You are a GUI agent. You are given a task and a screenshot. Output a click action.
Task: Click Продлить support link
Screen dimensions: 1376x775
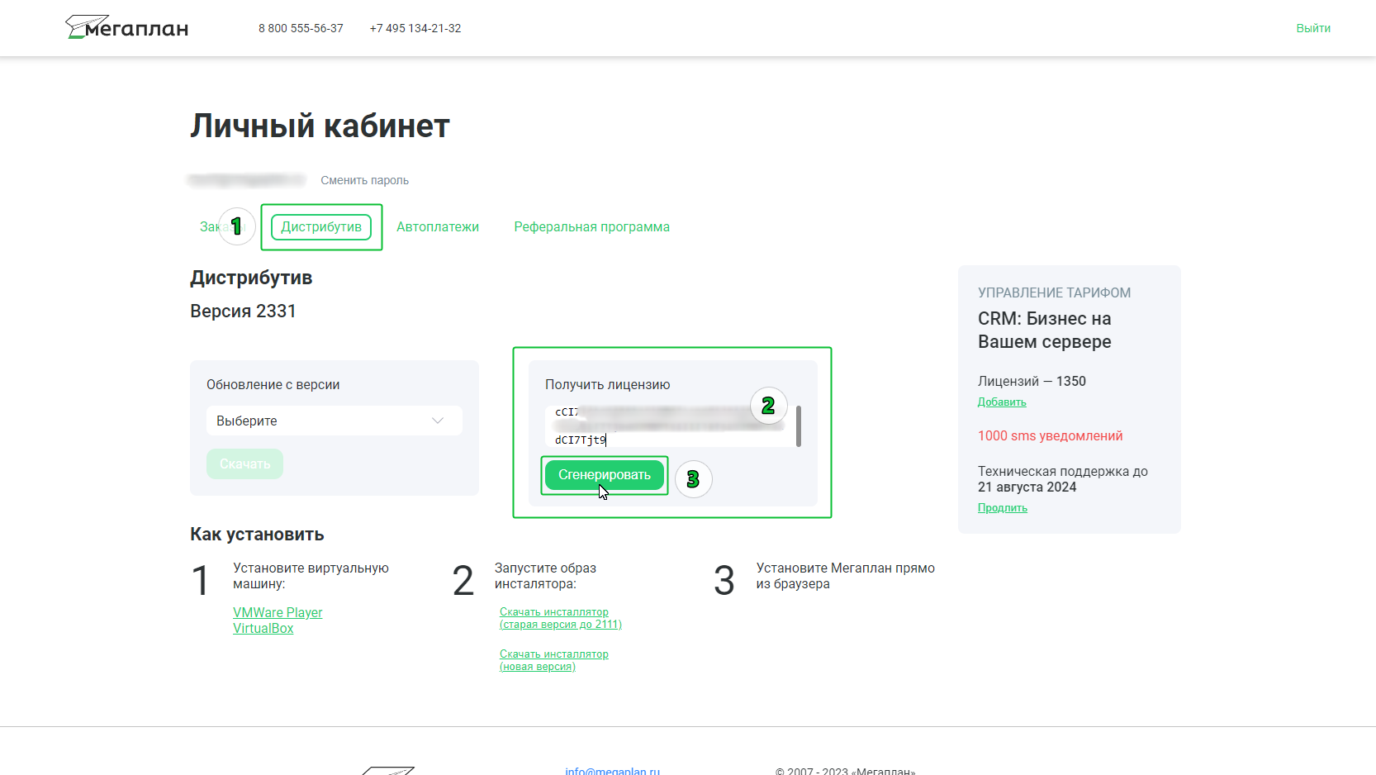pos(1003,508)
